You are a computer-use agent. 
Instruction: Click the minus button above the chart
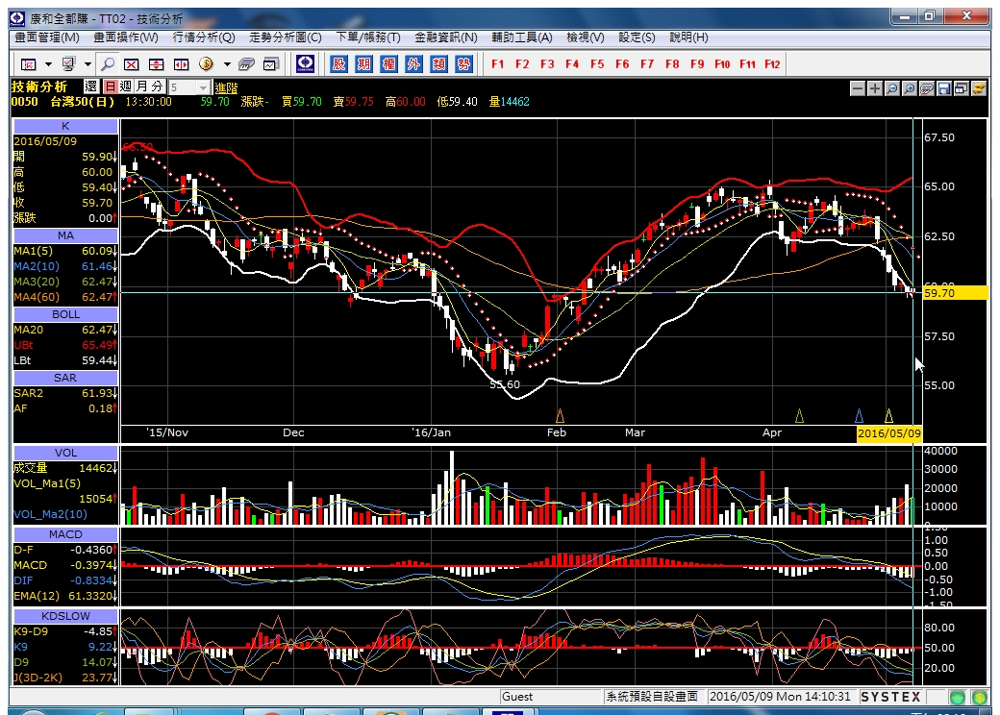[858, 88]
